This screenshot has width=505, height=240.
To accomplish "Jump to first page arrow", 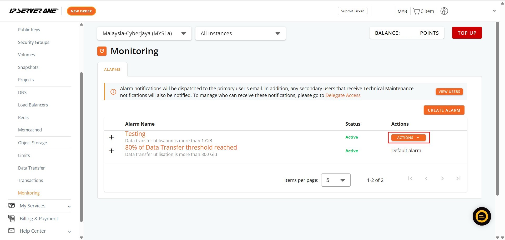I will click(x=410, y=178).
